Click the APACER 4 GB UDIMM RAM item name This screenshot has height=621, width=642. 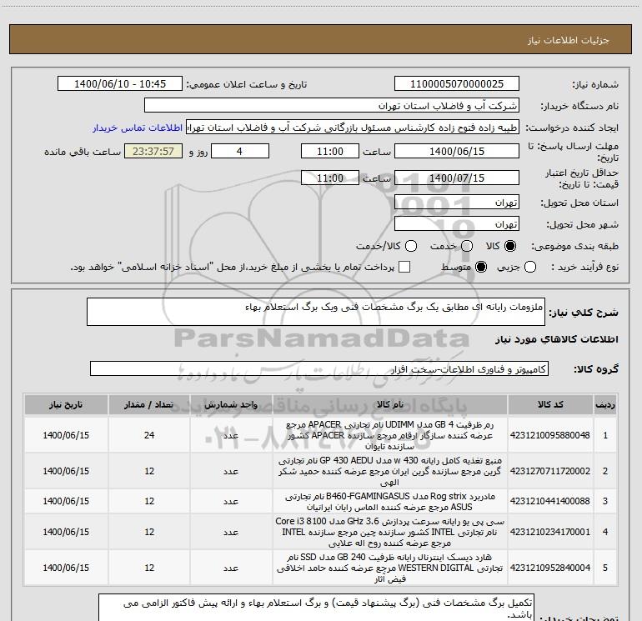[x=390, y=435]
